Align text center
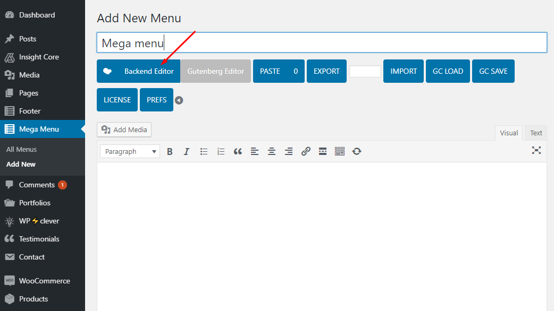The height and width of the screenshot is (311, 554). (272, 152)
